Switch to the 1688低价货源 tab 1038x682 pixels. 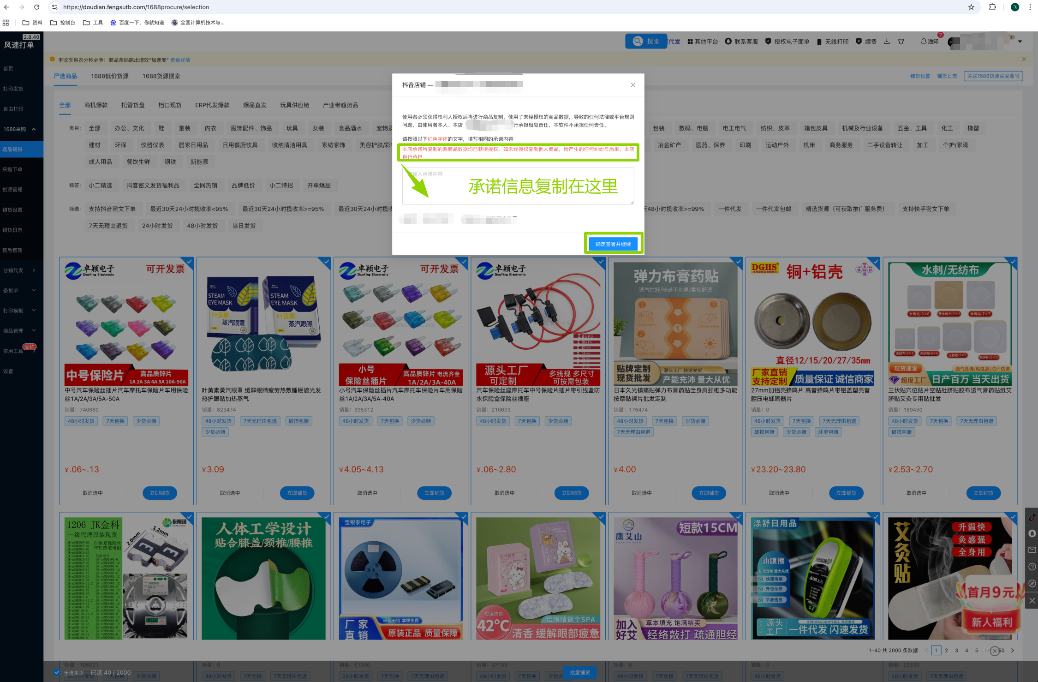pos(109,76)
